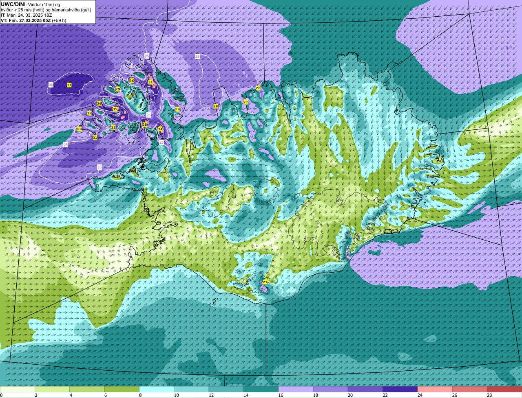The image size is (522, 398).
Task: Click the white 30 gust contour label
Action: tap(51, 85)
